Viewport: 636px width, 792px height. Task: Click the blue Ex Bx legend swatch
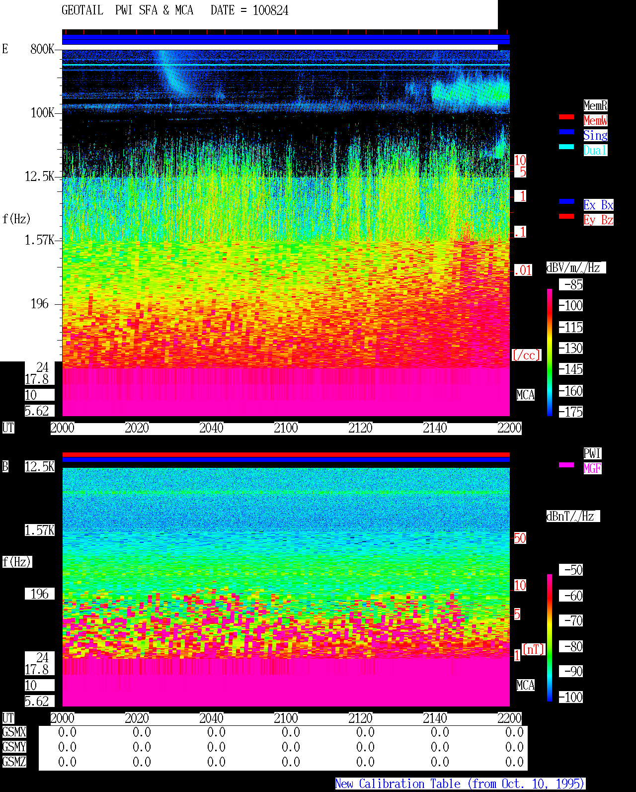566,201
